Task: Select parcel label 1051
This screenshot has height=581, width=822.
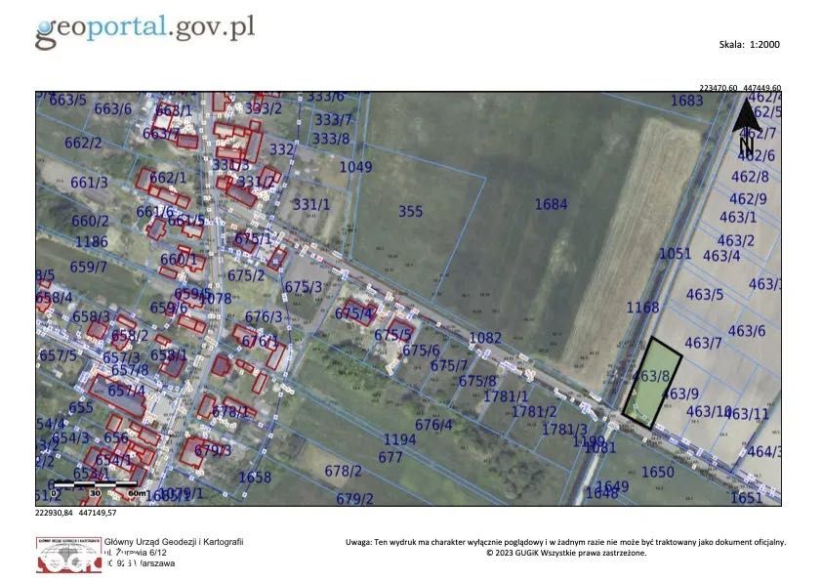Action: pyautogui.click(x=675, y=254)
